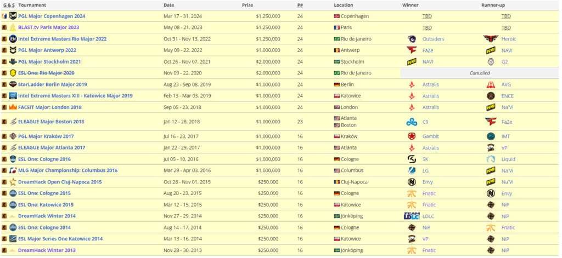
Task: Click the LDLC team logo
Action: 412,216
